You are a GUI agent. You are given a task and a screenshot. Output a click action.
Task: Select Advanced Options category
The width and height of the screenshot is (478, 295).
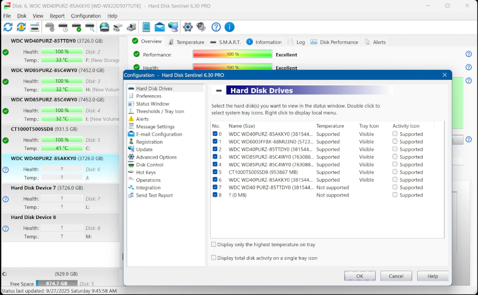(156, 157)
